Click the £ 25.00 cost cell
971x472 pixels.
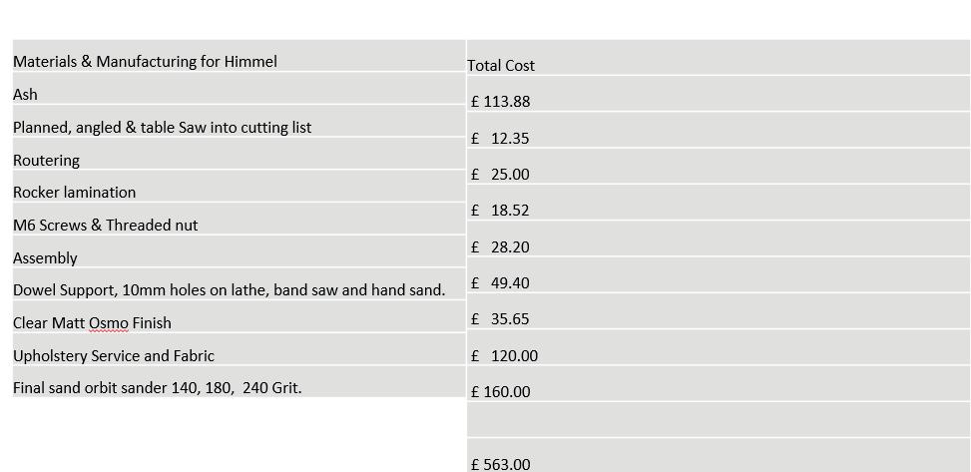pos(719,167)
